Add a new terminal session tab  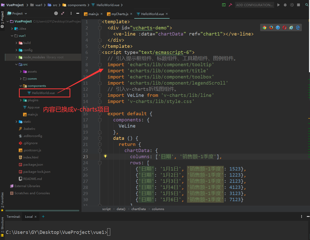click(43, 216)
